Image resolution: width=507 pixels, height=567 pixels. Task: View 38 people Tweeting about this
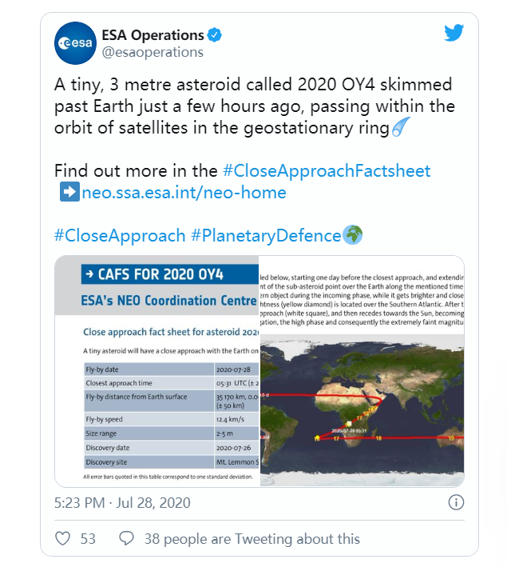252,538
